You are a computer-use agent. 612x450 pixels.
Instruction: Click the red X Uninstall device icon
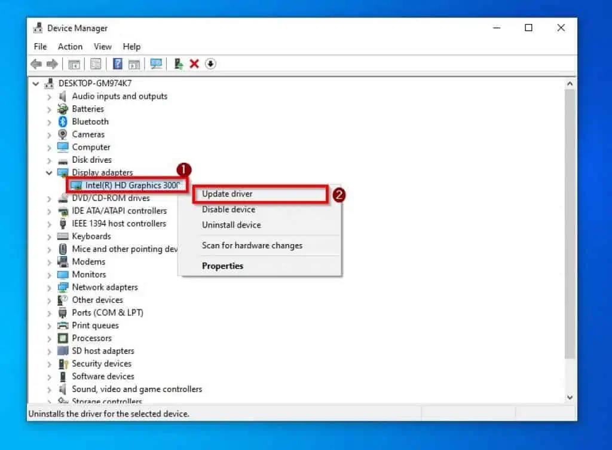pos(194,63)
